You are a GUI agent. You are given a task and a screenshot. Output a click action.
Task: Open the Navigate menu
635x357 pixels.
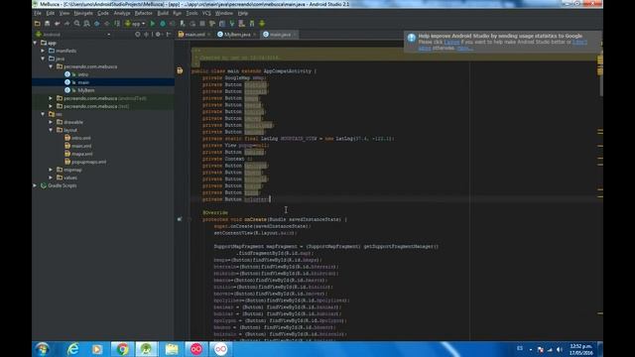83,13
